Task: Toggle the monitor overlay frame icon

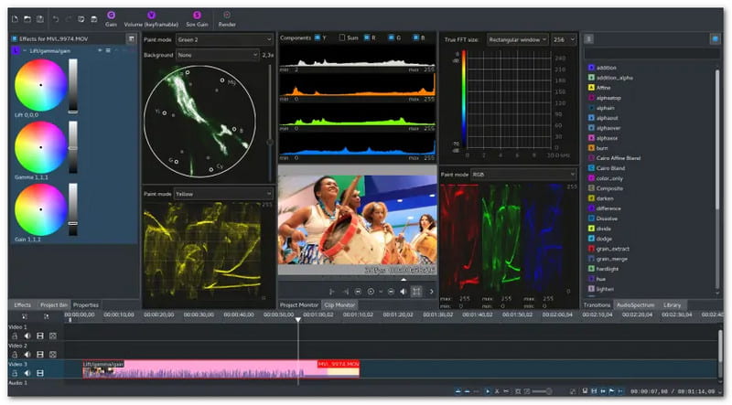Action: 416,292
